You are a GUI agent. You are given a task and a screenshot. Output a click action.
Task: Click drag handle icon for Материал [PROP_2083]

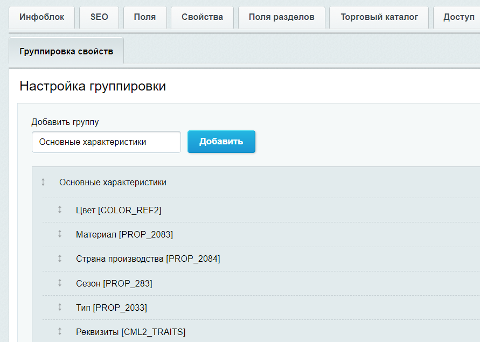tap(60, 234)
